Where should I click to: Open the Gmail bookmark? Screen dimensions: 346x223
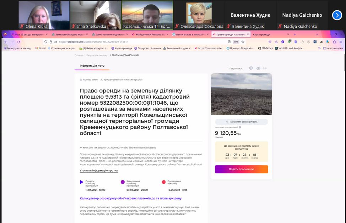40,48
